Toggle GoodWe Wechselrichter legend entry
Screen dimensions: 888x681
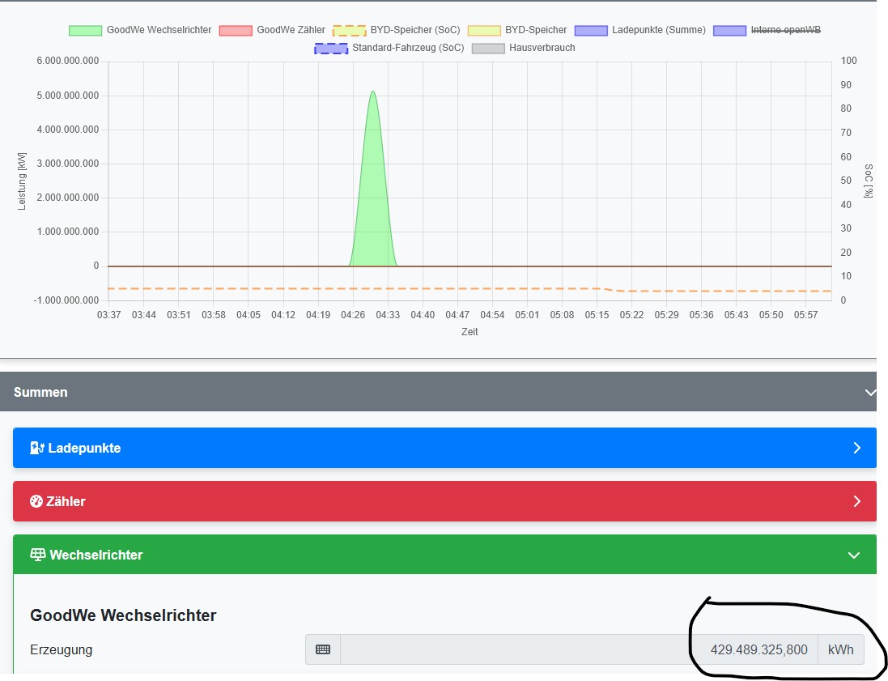point(140,30)
